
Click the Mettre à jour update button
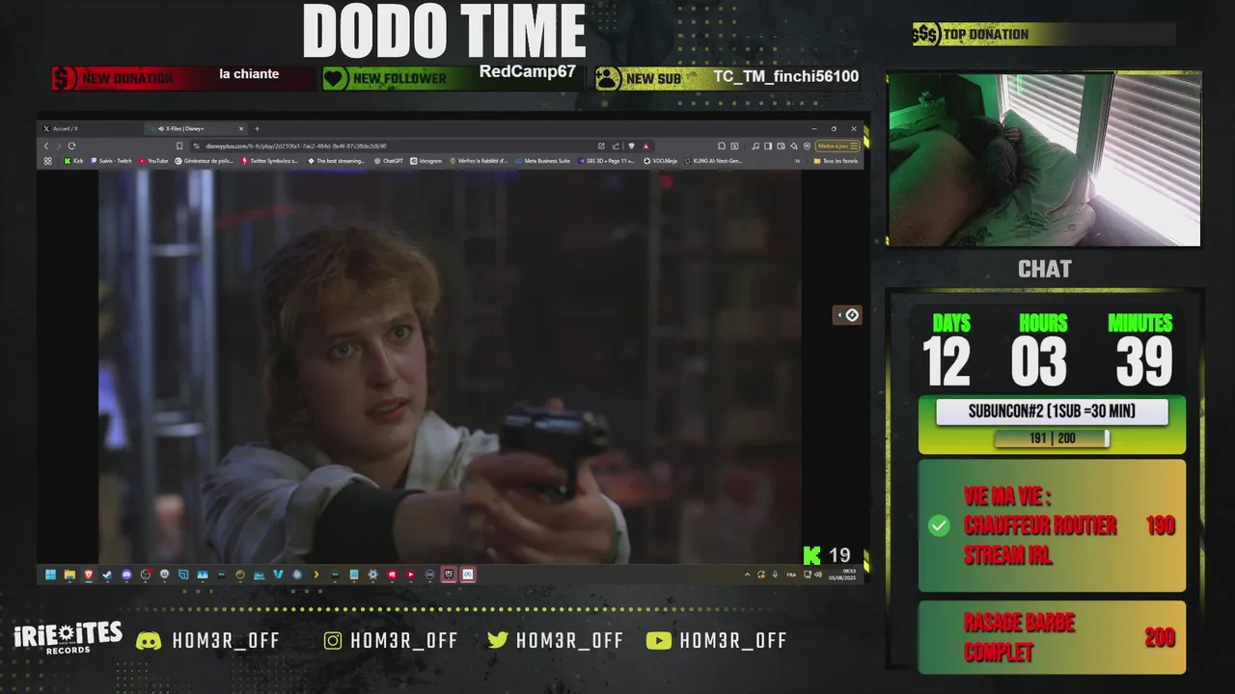pyautogui.click(x=837, y=146)
